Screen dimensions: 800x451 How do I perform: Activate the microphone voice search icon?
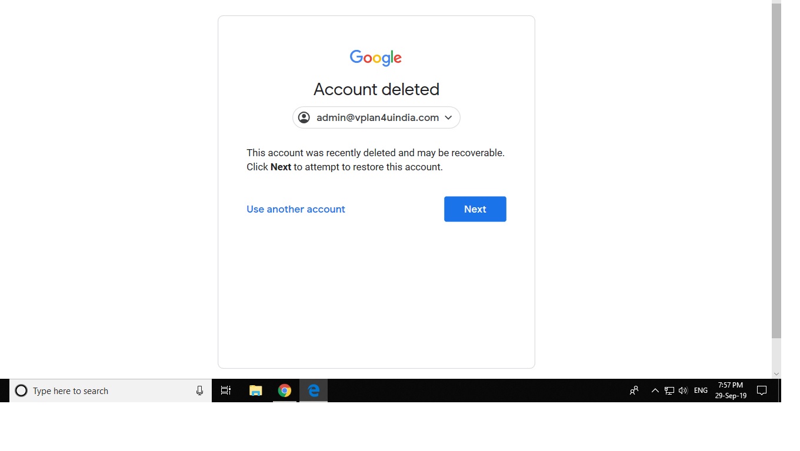pos(199,391)
